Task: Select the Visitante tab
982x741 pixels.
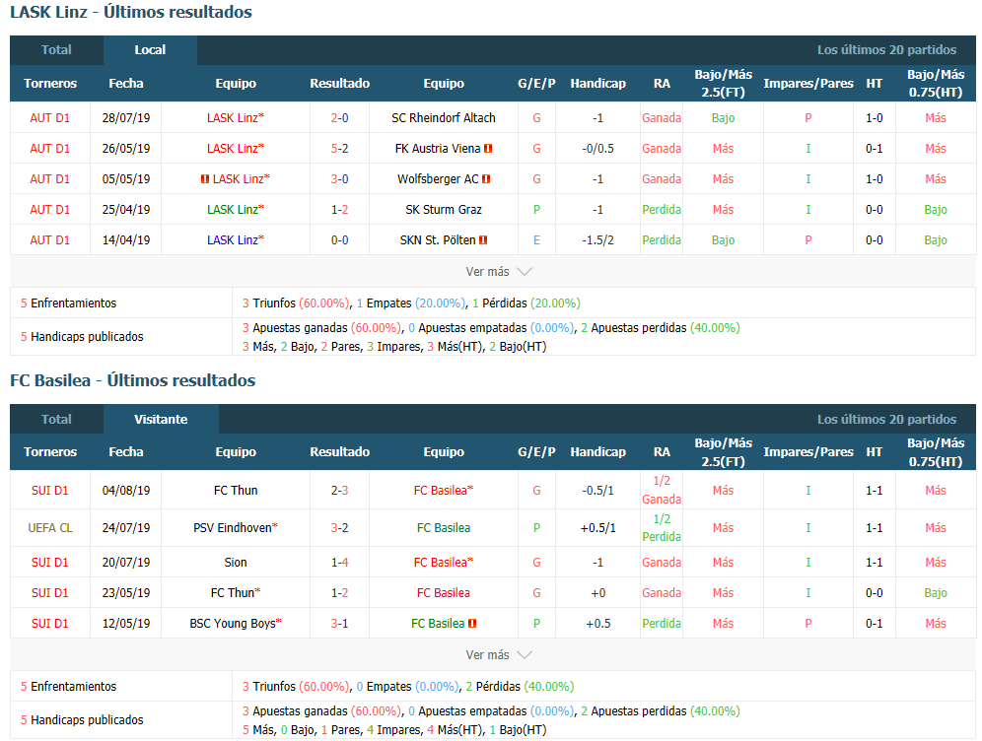Action: pyautogui.click(x=161, y=420)
